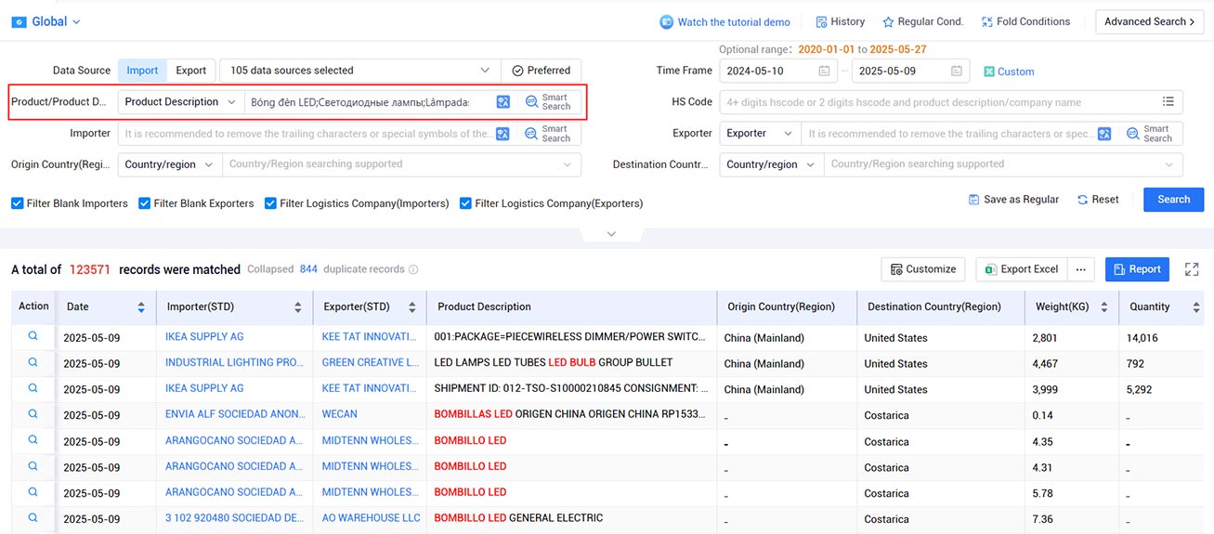The width and height of the screenshot is (1214, 534).
Task: Switch to the Export data source tab
Action: [191, 71]
